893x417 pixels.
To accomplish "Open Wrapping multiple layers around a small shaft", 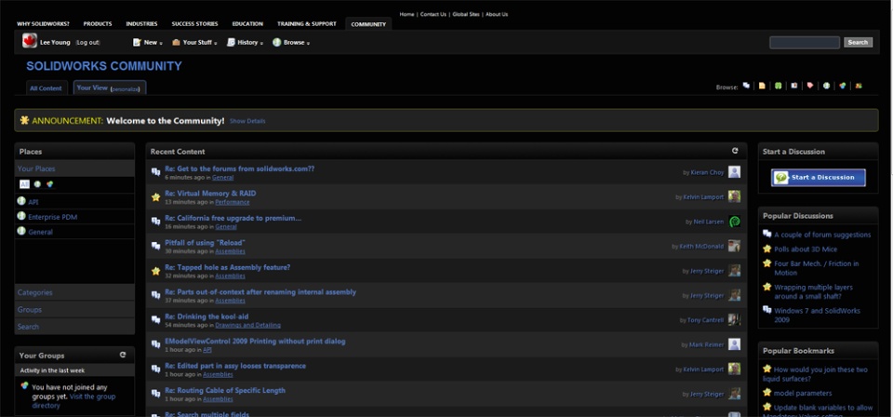I will (x=813, y=291).
